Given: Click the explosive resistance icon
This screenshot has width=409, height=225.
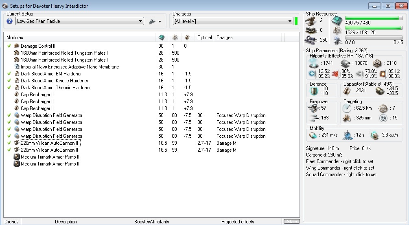Looking at the screenshot, I should pyautogui.click(x=383, y=74).
